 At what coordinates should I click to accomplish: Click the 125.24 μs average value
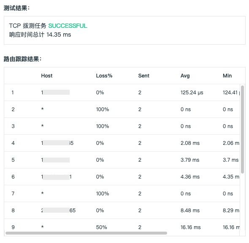192,93
